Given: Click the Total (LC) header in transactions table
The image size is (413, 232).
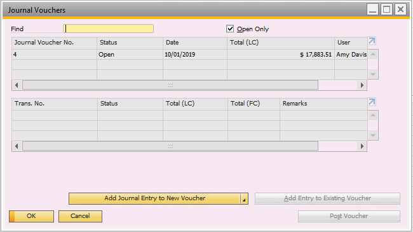Looking at the screenshot, I should pyautogui.click(x=195, y=104).
